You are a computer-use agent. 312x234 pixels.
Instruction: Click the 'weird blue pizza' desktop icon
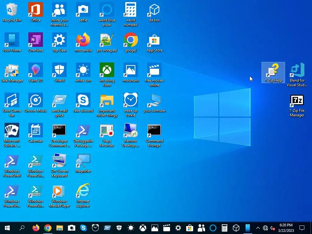(x=107, y=15)
